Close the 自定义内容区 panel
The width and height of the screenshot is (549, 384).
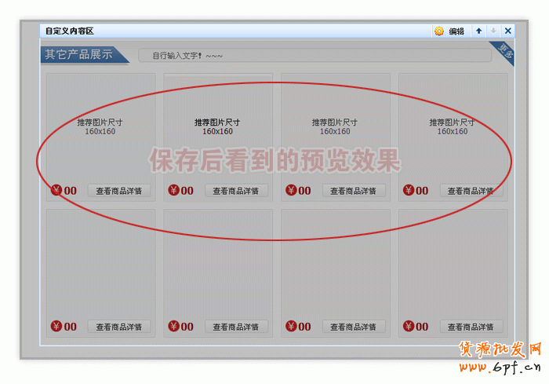[x=507, y=31]
